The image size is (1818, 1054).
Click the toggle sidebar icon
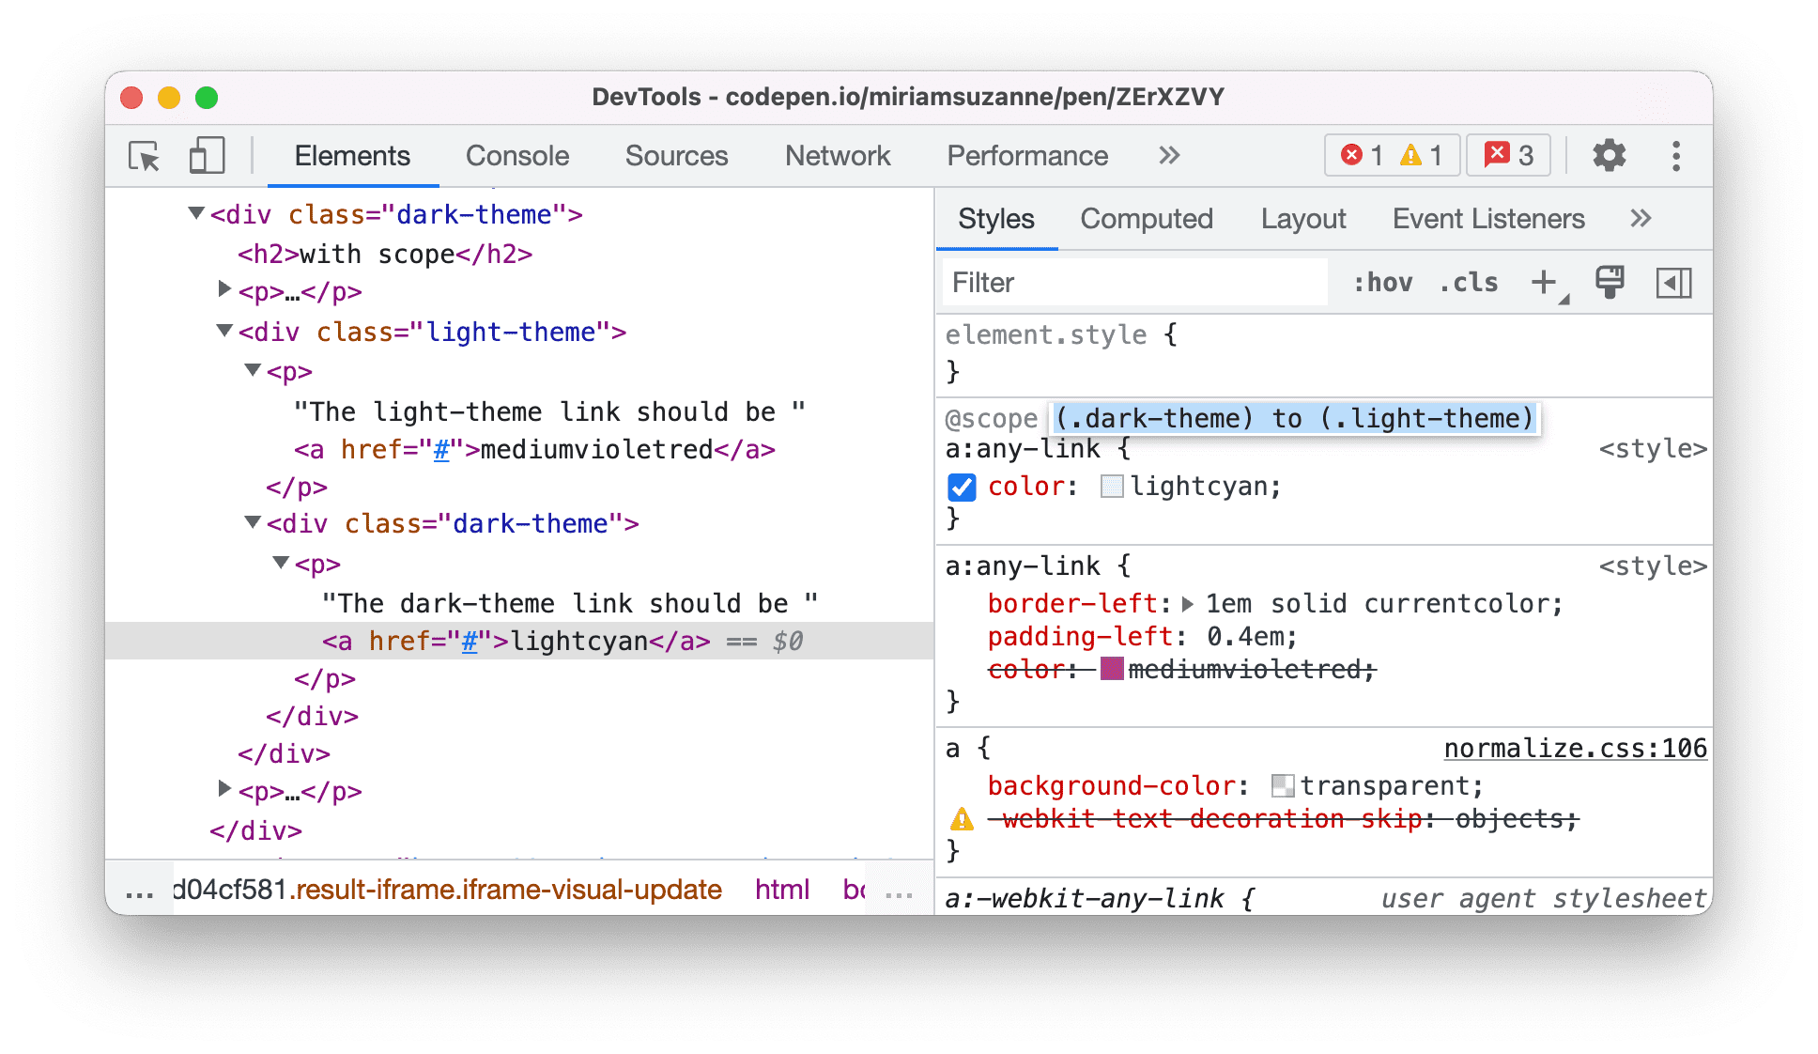click(x=1672, y=283)
